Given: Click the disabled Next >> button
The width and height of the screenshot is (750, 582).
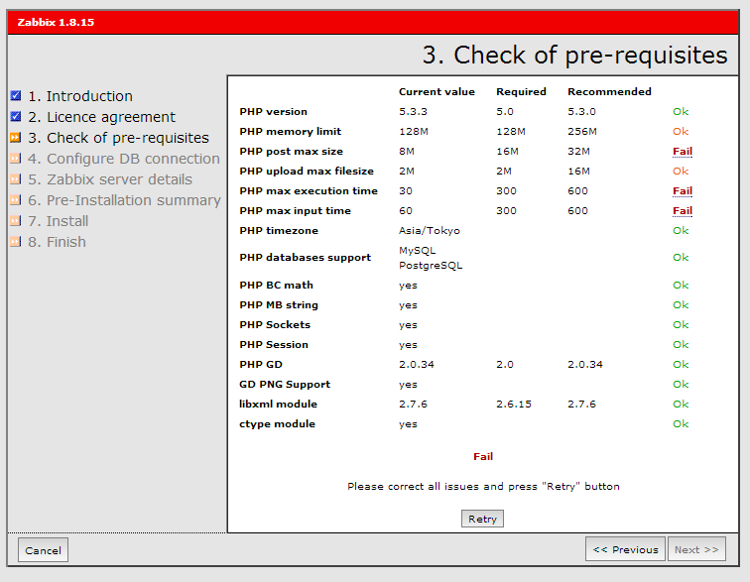Looking at the screenshot, I should [696, 549].
